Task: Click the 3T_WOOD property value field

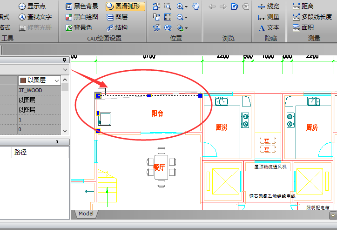Action: coord(40,90)
